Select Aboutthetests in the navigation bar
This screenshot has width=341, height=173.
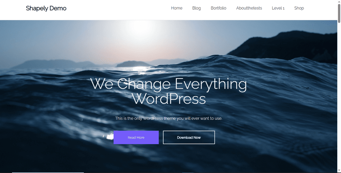click(249, 8)
